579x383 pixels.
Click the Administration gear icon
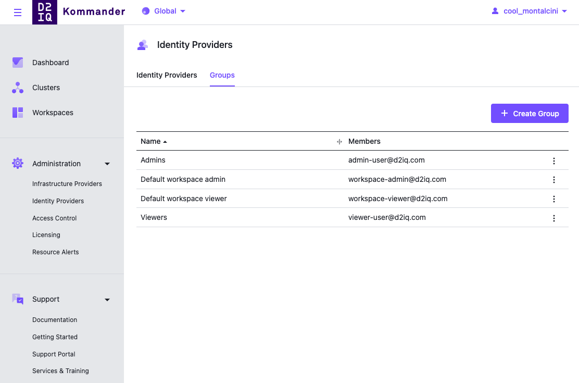(x=18, y=163)
